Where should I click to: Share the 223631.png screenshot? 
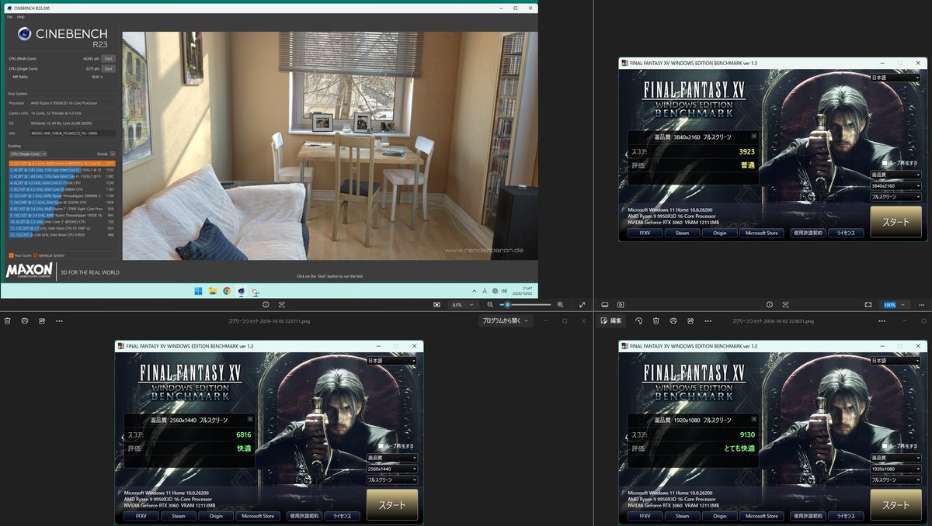point(689,320)
